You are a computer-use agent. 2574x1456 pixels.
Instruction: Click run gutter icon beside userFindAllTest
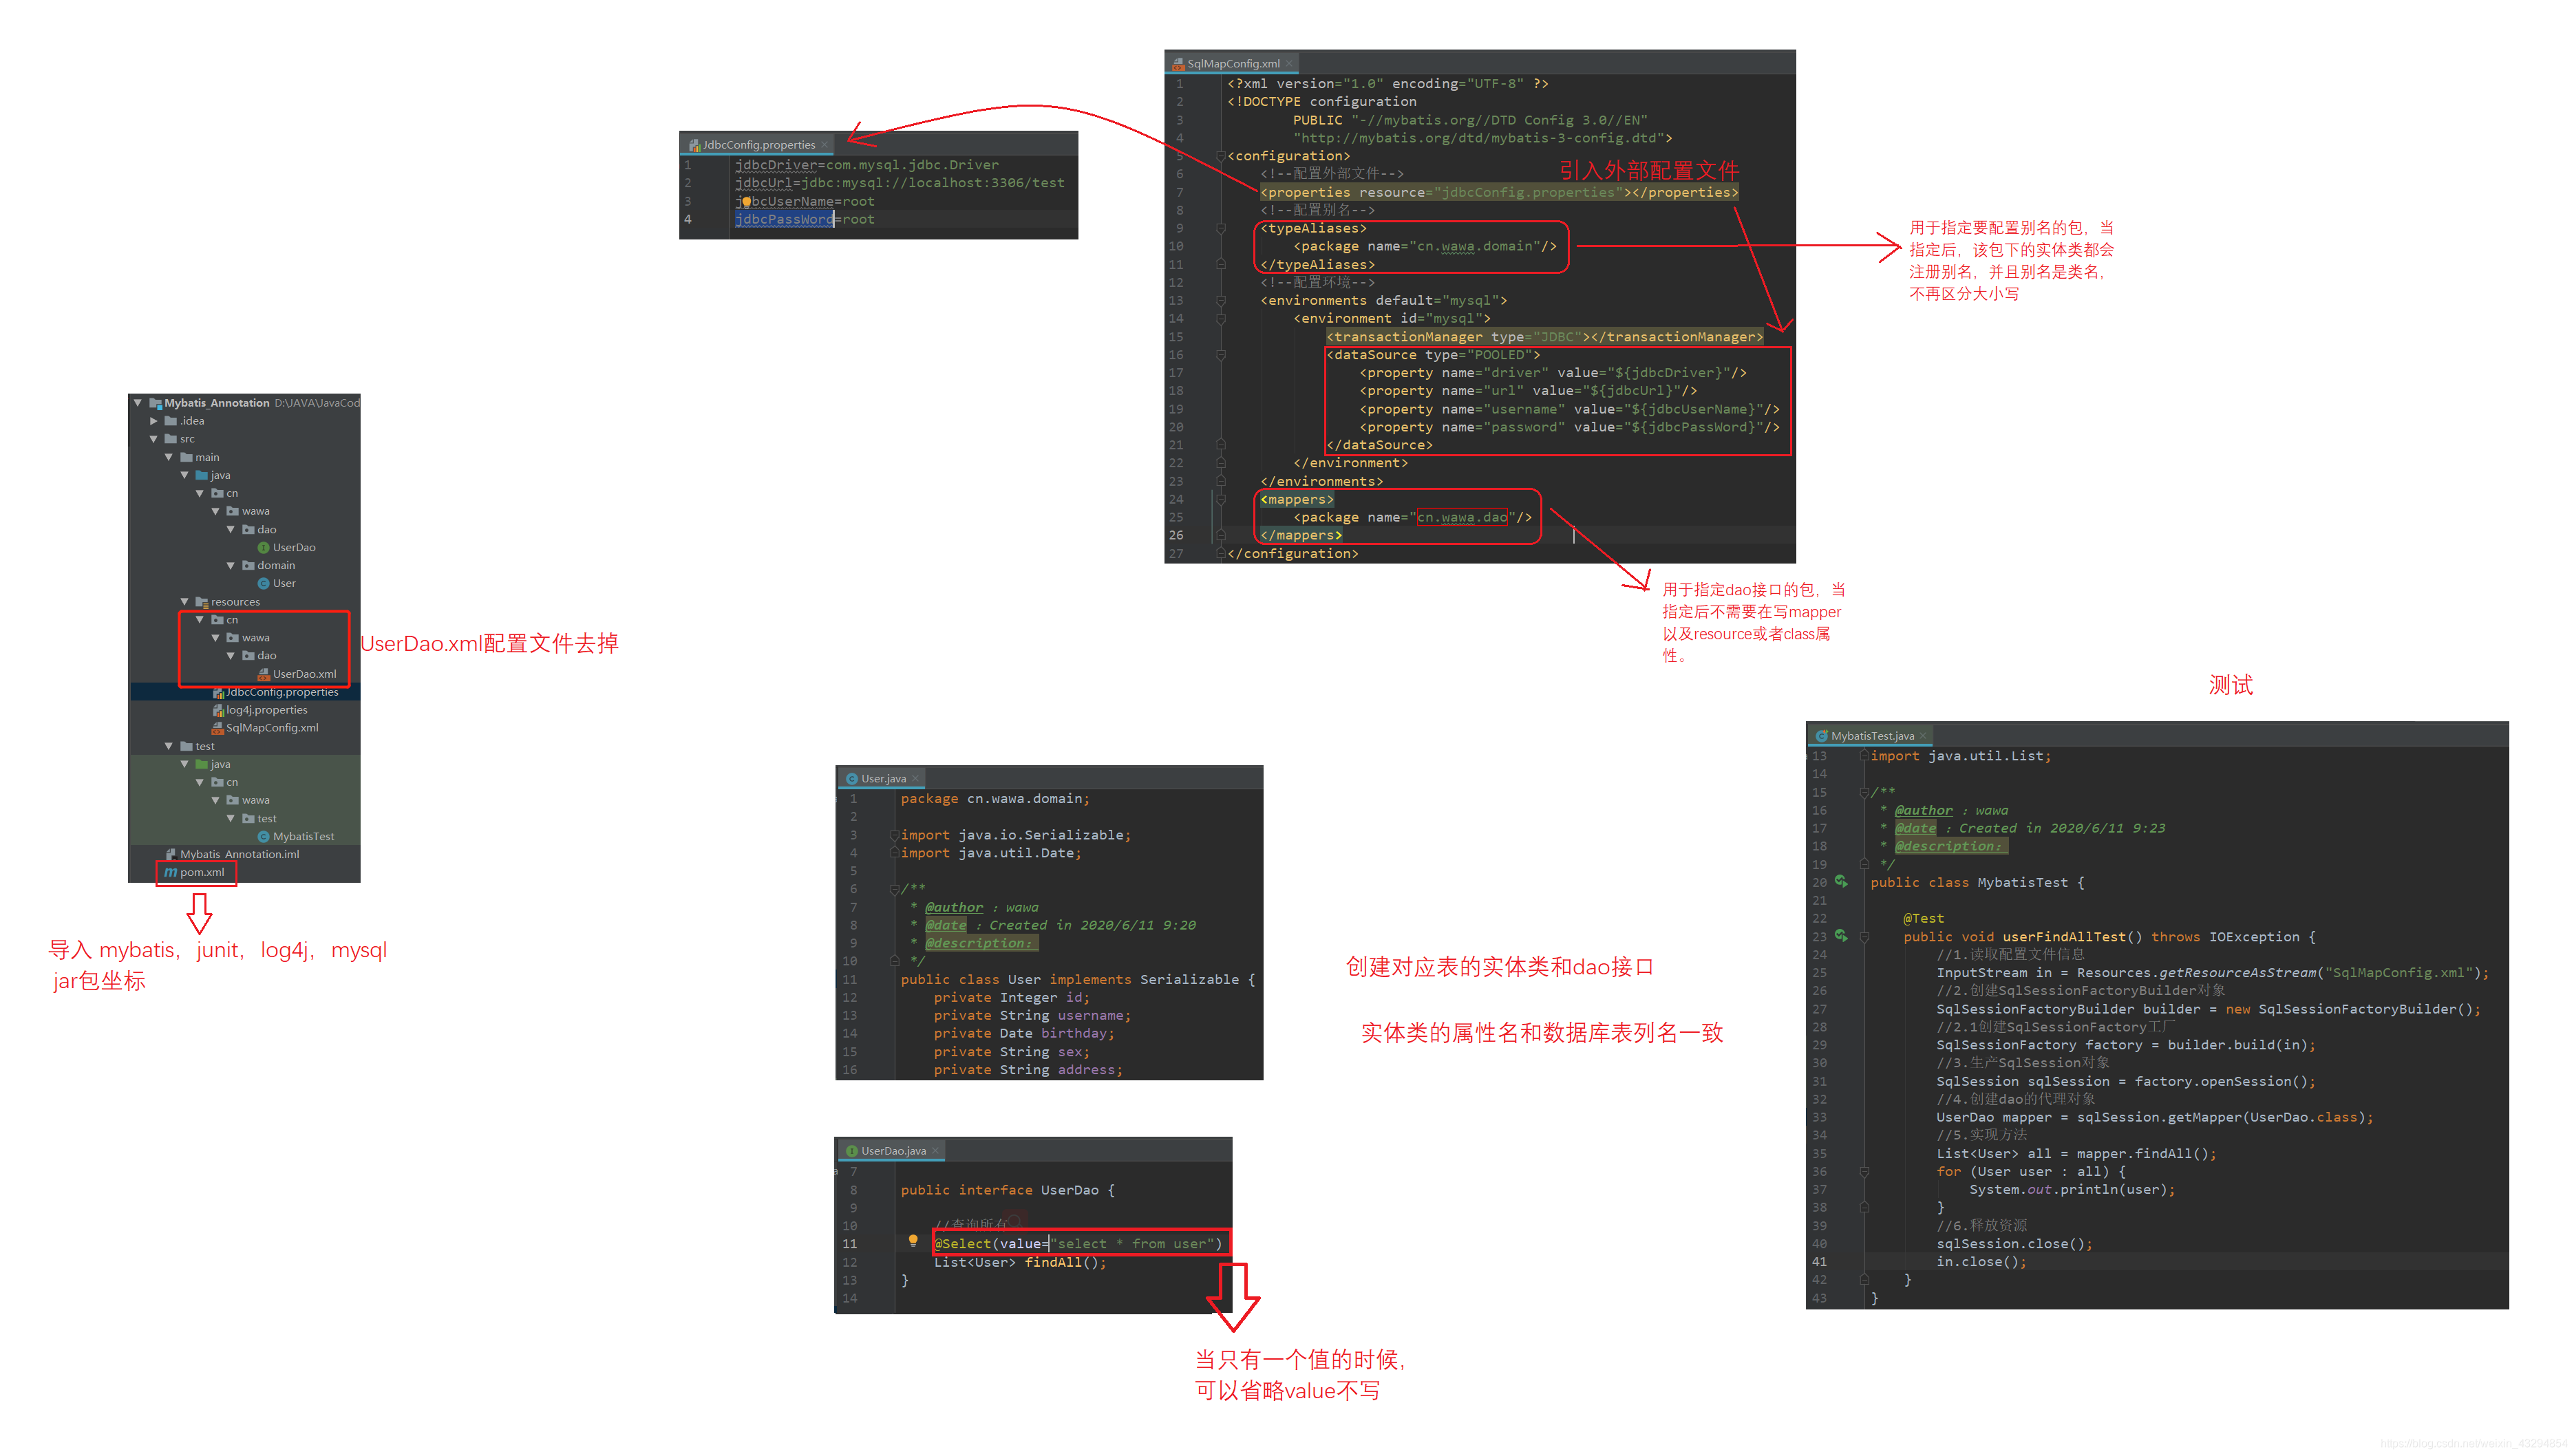1840,936
